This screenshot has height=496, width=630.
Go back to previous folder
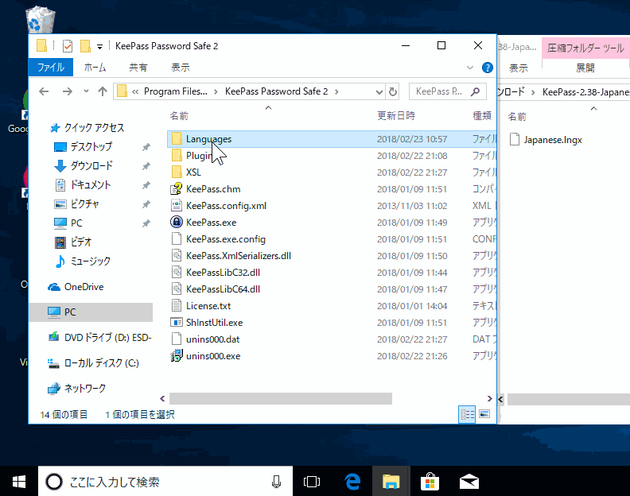pos(44,91)
